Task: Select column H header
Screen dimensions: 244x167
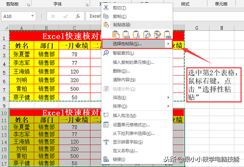Action: pyautogui.click(x=222, y=28)
